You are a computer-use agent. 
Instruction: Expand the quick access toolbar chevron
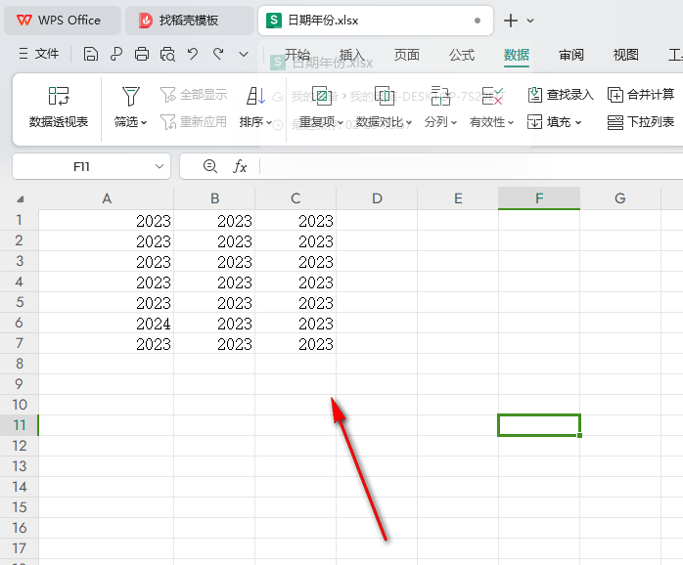point(244,55)
